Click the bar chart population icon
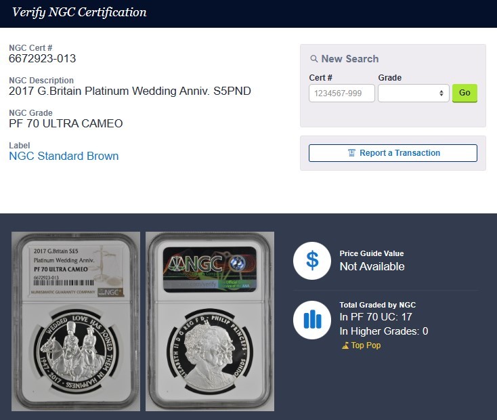The height and width of the screenshot is (420, 497). click(312, 320)
